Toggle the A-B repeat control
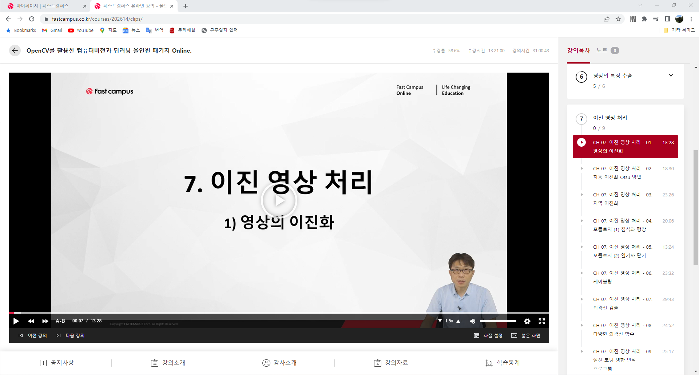 tap(60, 321)
